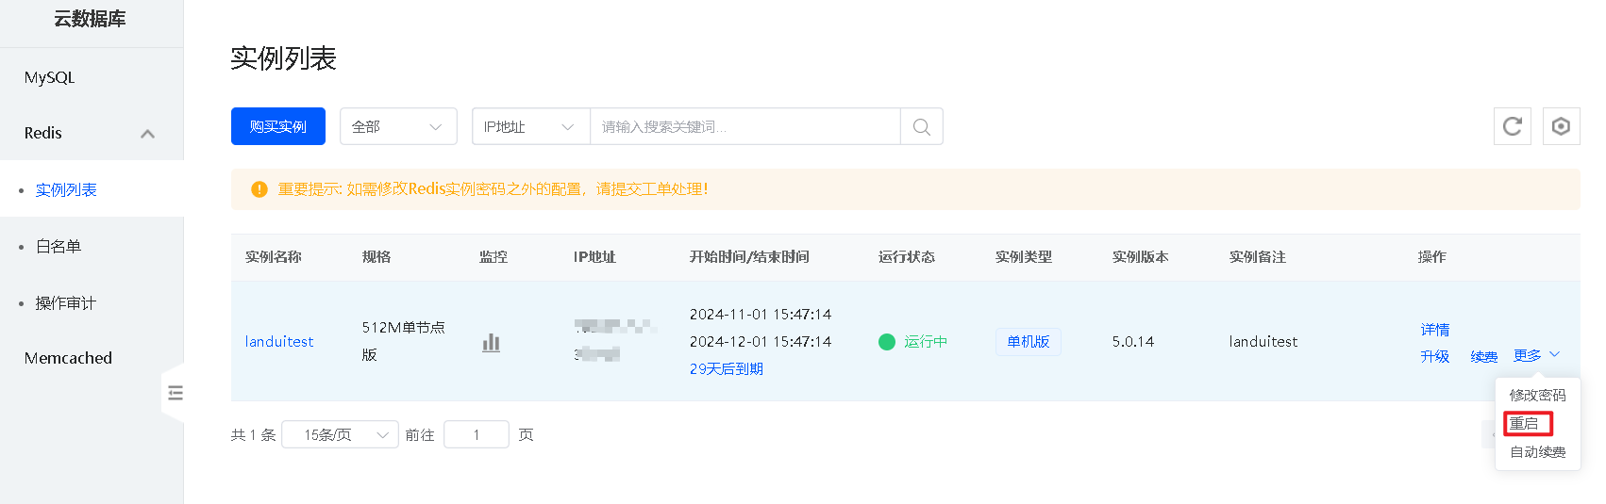Go to 白名单 in the sidebar
This screenshot has height=504, width=1606.
click(59, 247)
